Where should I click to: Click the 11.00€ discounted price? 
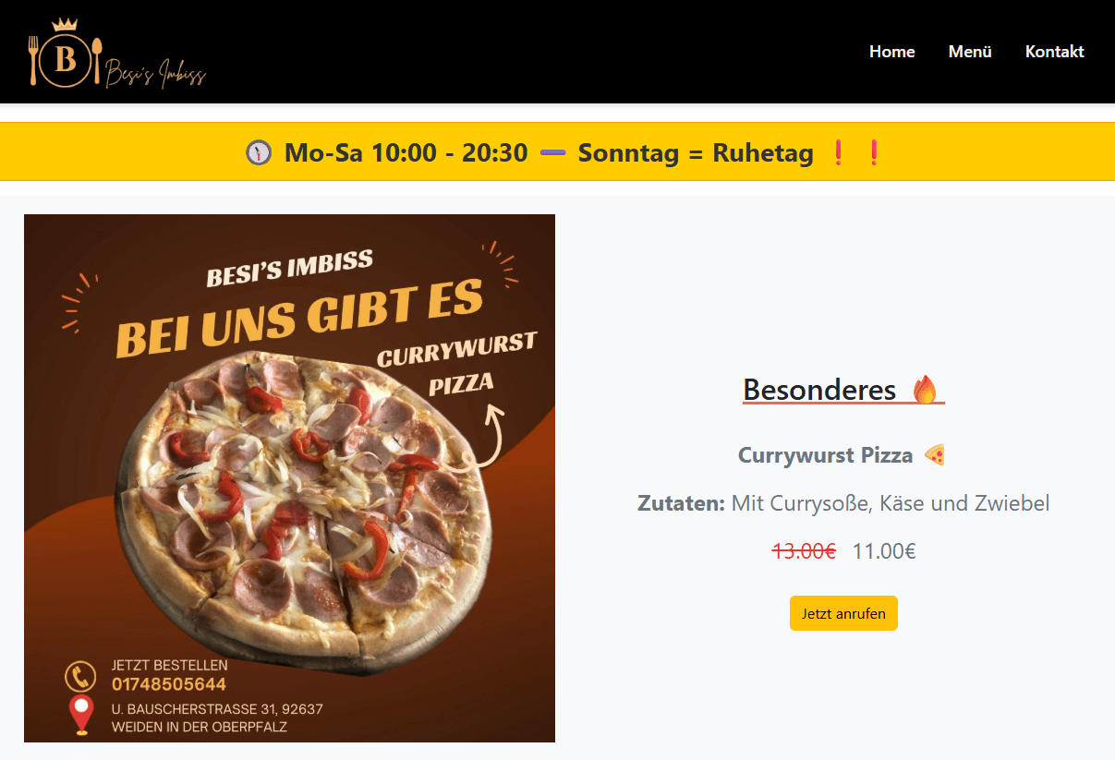click(x=884, y=552)
